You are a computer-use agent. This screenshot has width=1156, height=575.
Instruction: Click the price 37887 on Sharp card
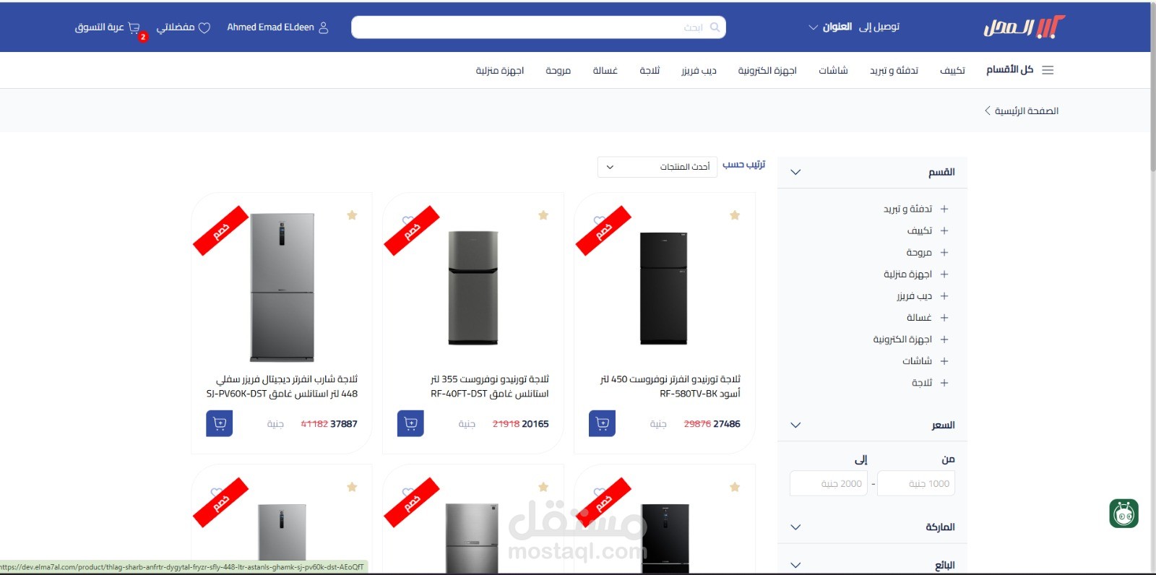pos(344,424)
